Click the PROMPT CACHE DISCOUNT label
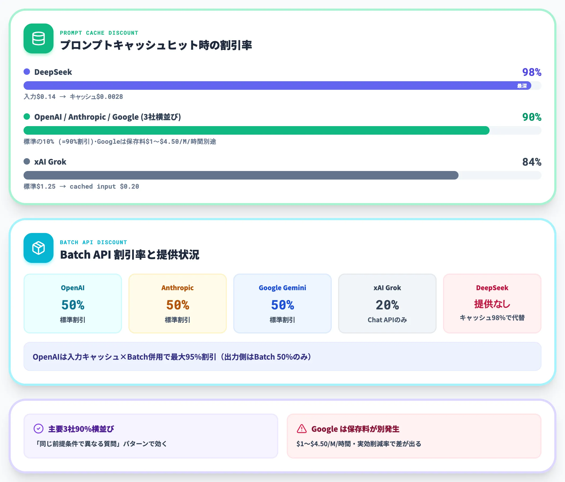Screen dimensions: 565x482 [x=99, y=33]
